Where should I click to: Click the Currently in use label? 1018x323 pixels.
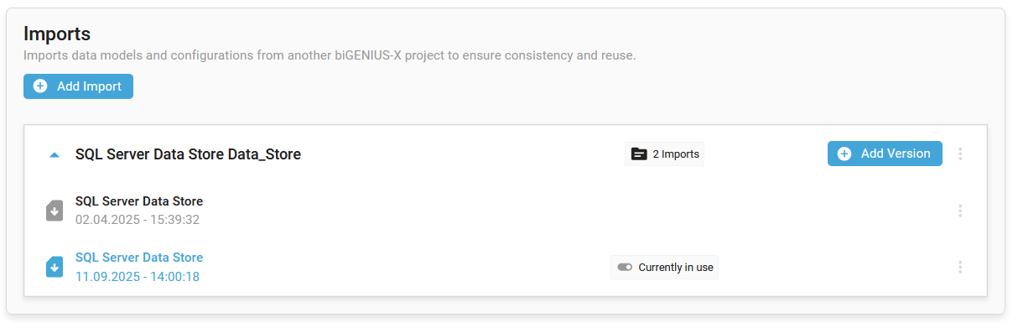click(x=676, y=268)
